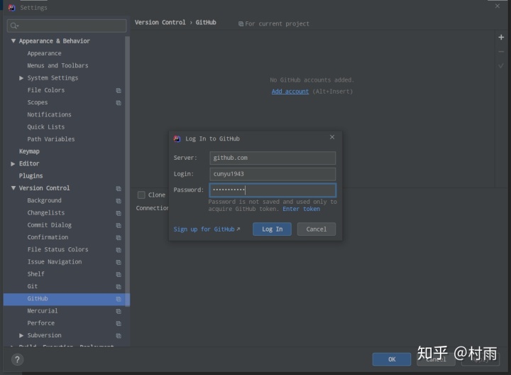Open Path Variables settings

[51, 139]
